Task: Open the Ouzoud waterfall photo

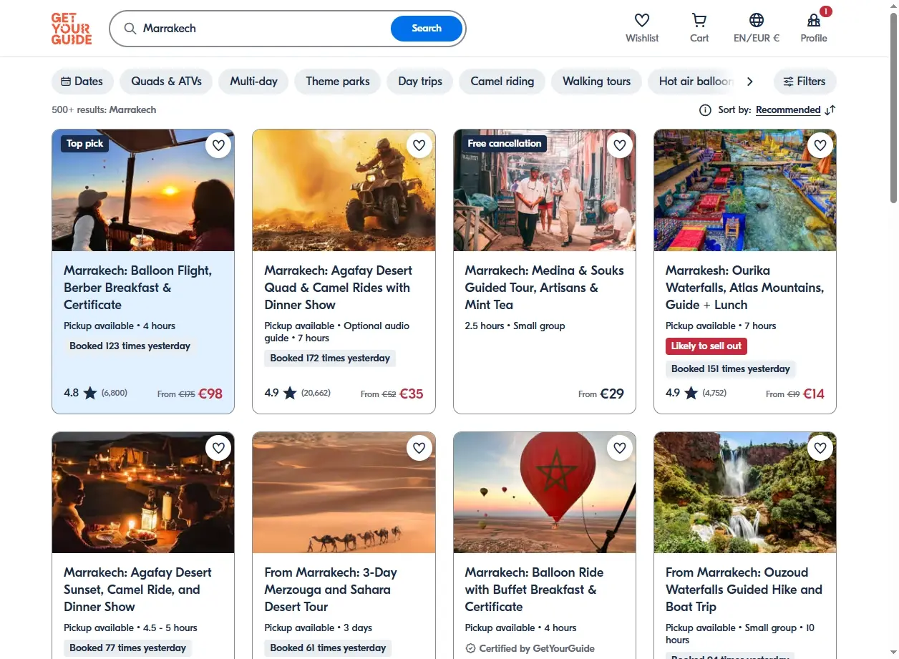Action: pos(745,492)
